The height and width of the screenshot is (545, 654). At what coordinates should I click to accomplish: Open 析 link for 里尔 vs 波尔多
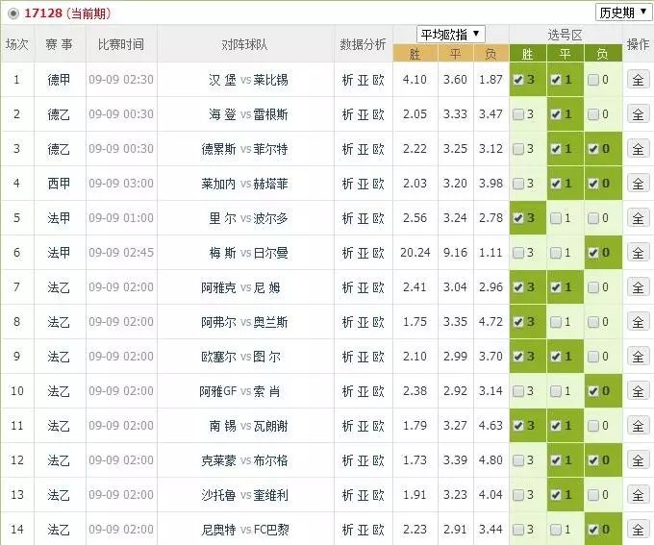coord(347,218)
